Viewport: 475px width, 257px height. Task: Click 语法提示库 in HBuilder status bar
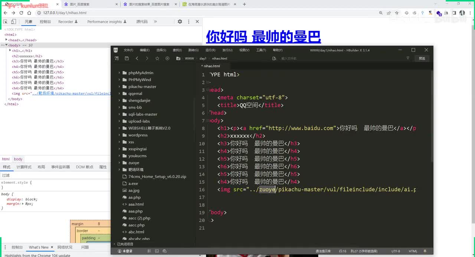[323, 251]
